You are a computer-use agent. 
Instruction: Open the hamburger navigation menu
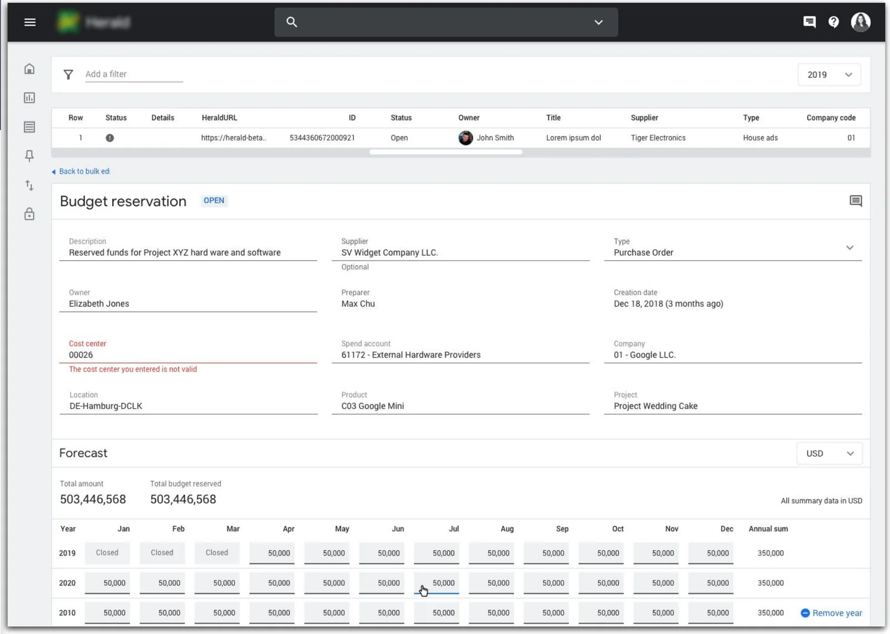tap(30, 22)
